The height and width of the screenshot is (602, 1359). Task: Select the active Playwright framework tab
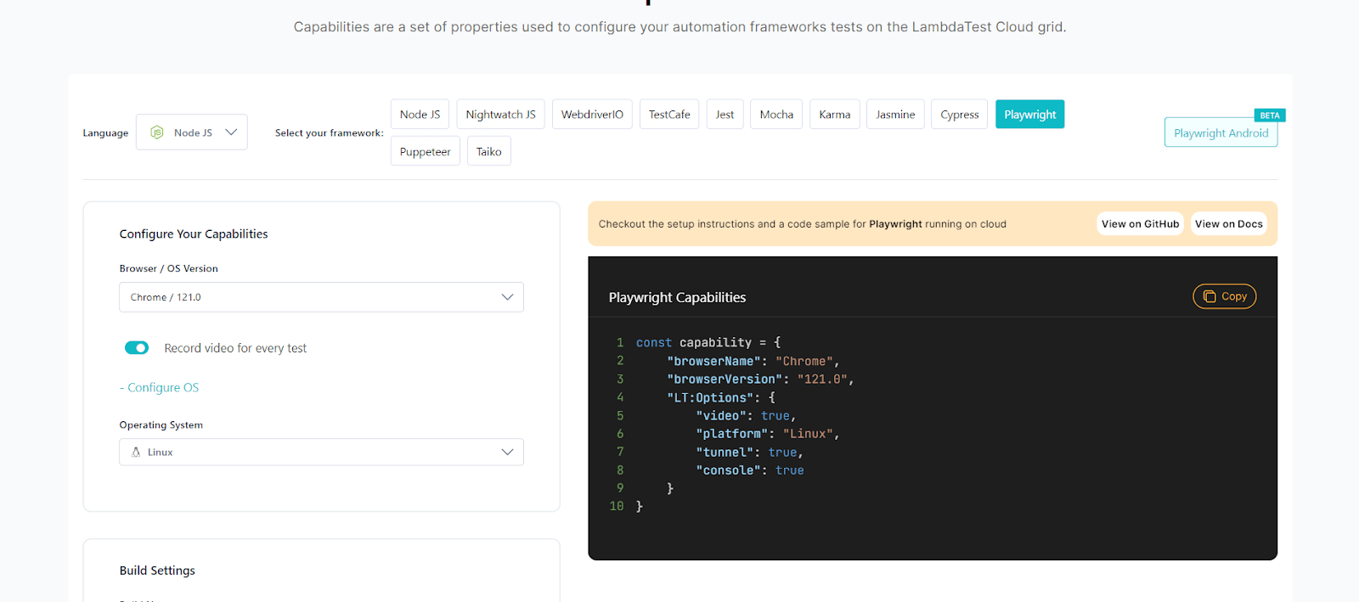(1030, 115)
